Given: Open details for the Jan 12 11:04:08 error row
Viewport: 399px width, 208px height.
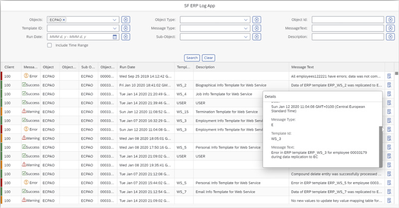Looking at the screenshot, I should 389,129.
